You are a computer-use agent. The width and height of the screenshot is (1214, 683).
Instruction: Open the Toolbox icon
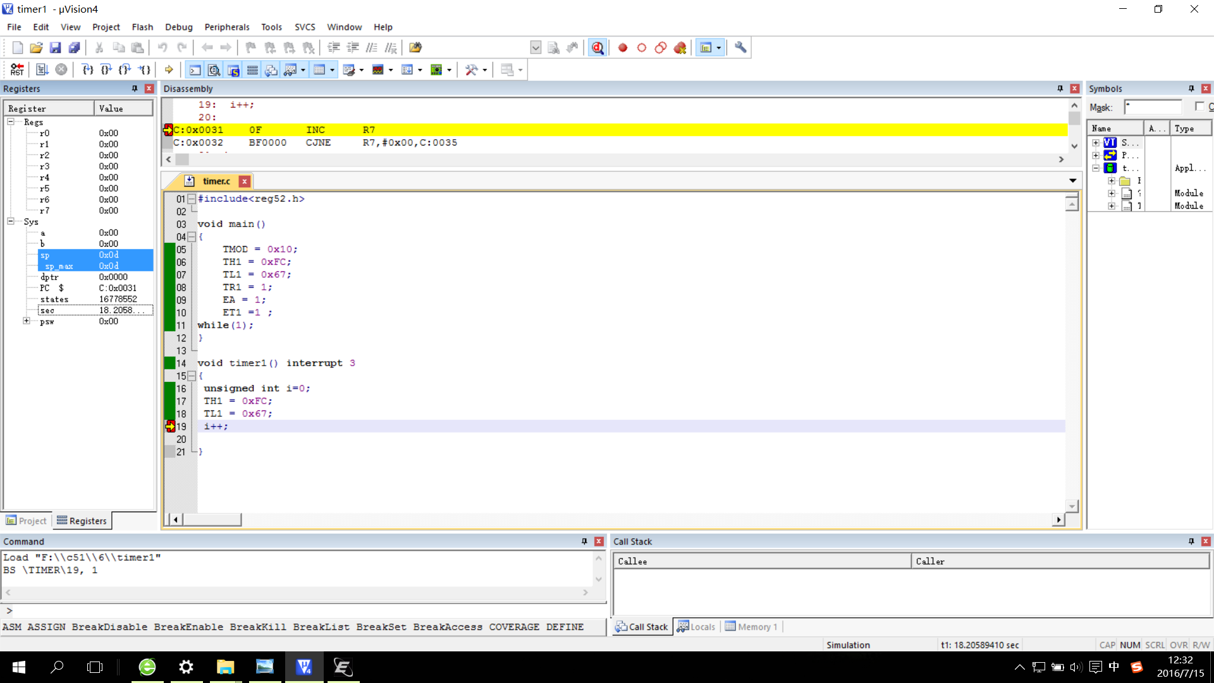click(472, 70)
